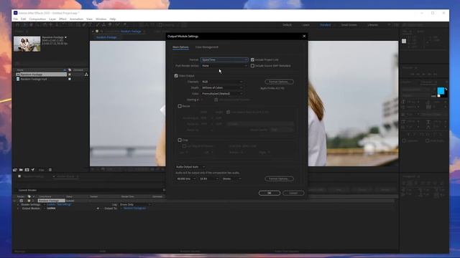This screenshot has width=460, height=258.
Task: Click the blue fill color swatch in Character panel
Action: (441, 91)
